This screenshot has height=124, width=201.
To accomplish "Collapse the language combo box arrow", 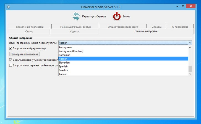I will (190, 43).
